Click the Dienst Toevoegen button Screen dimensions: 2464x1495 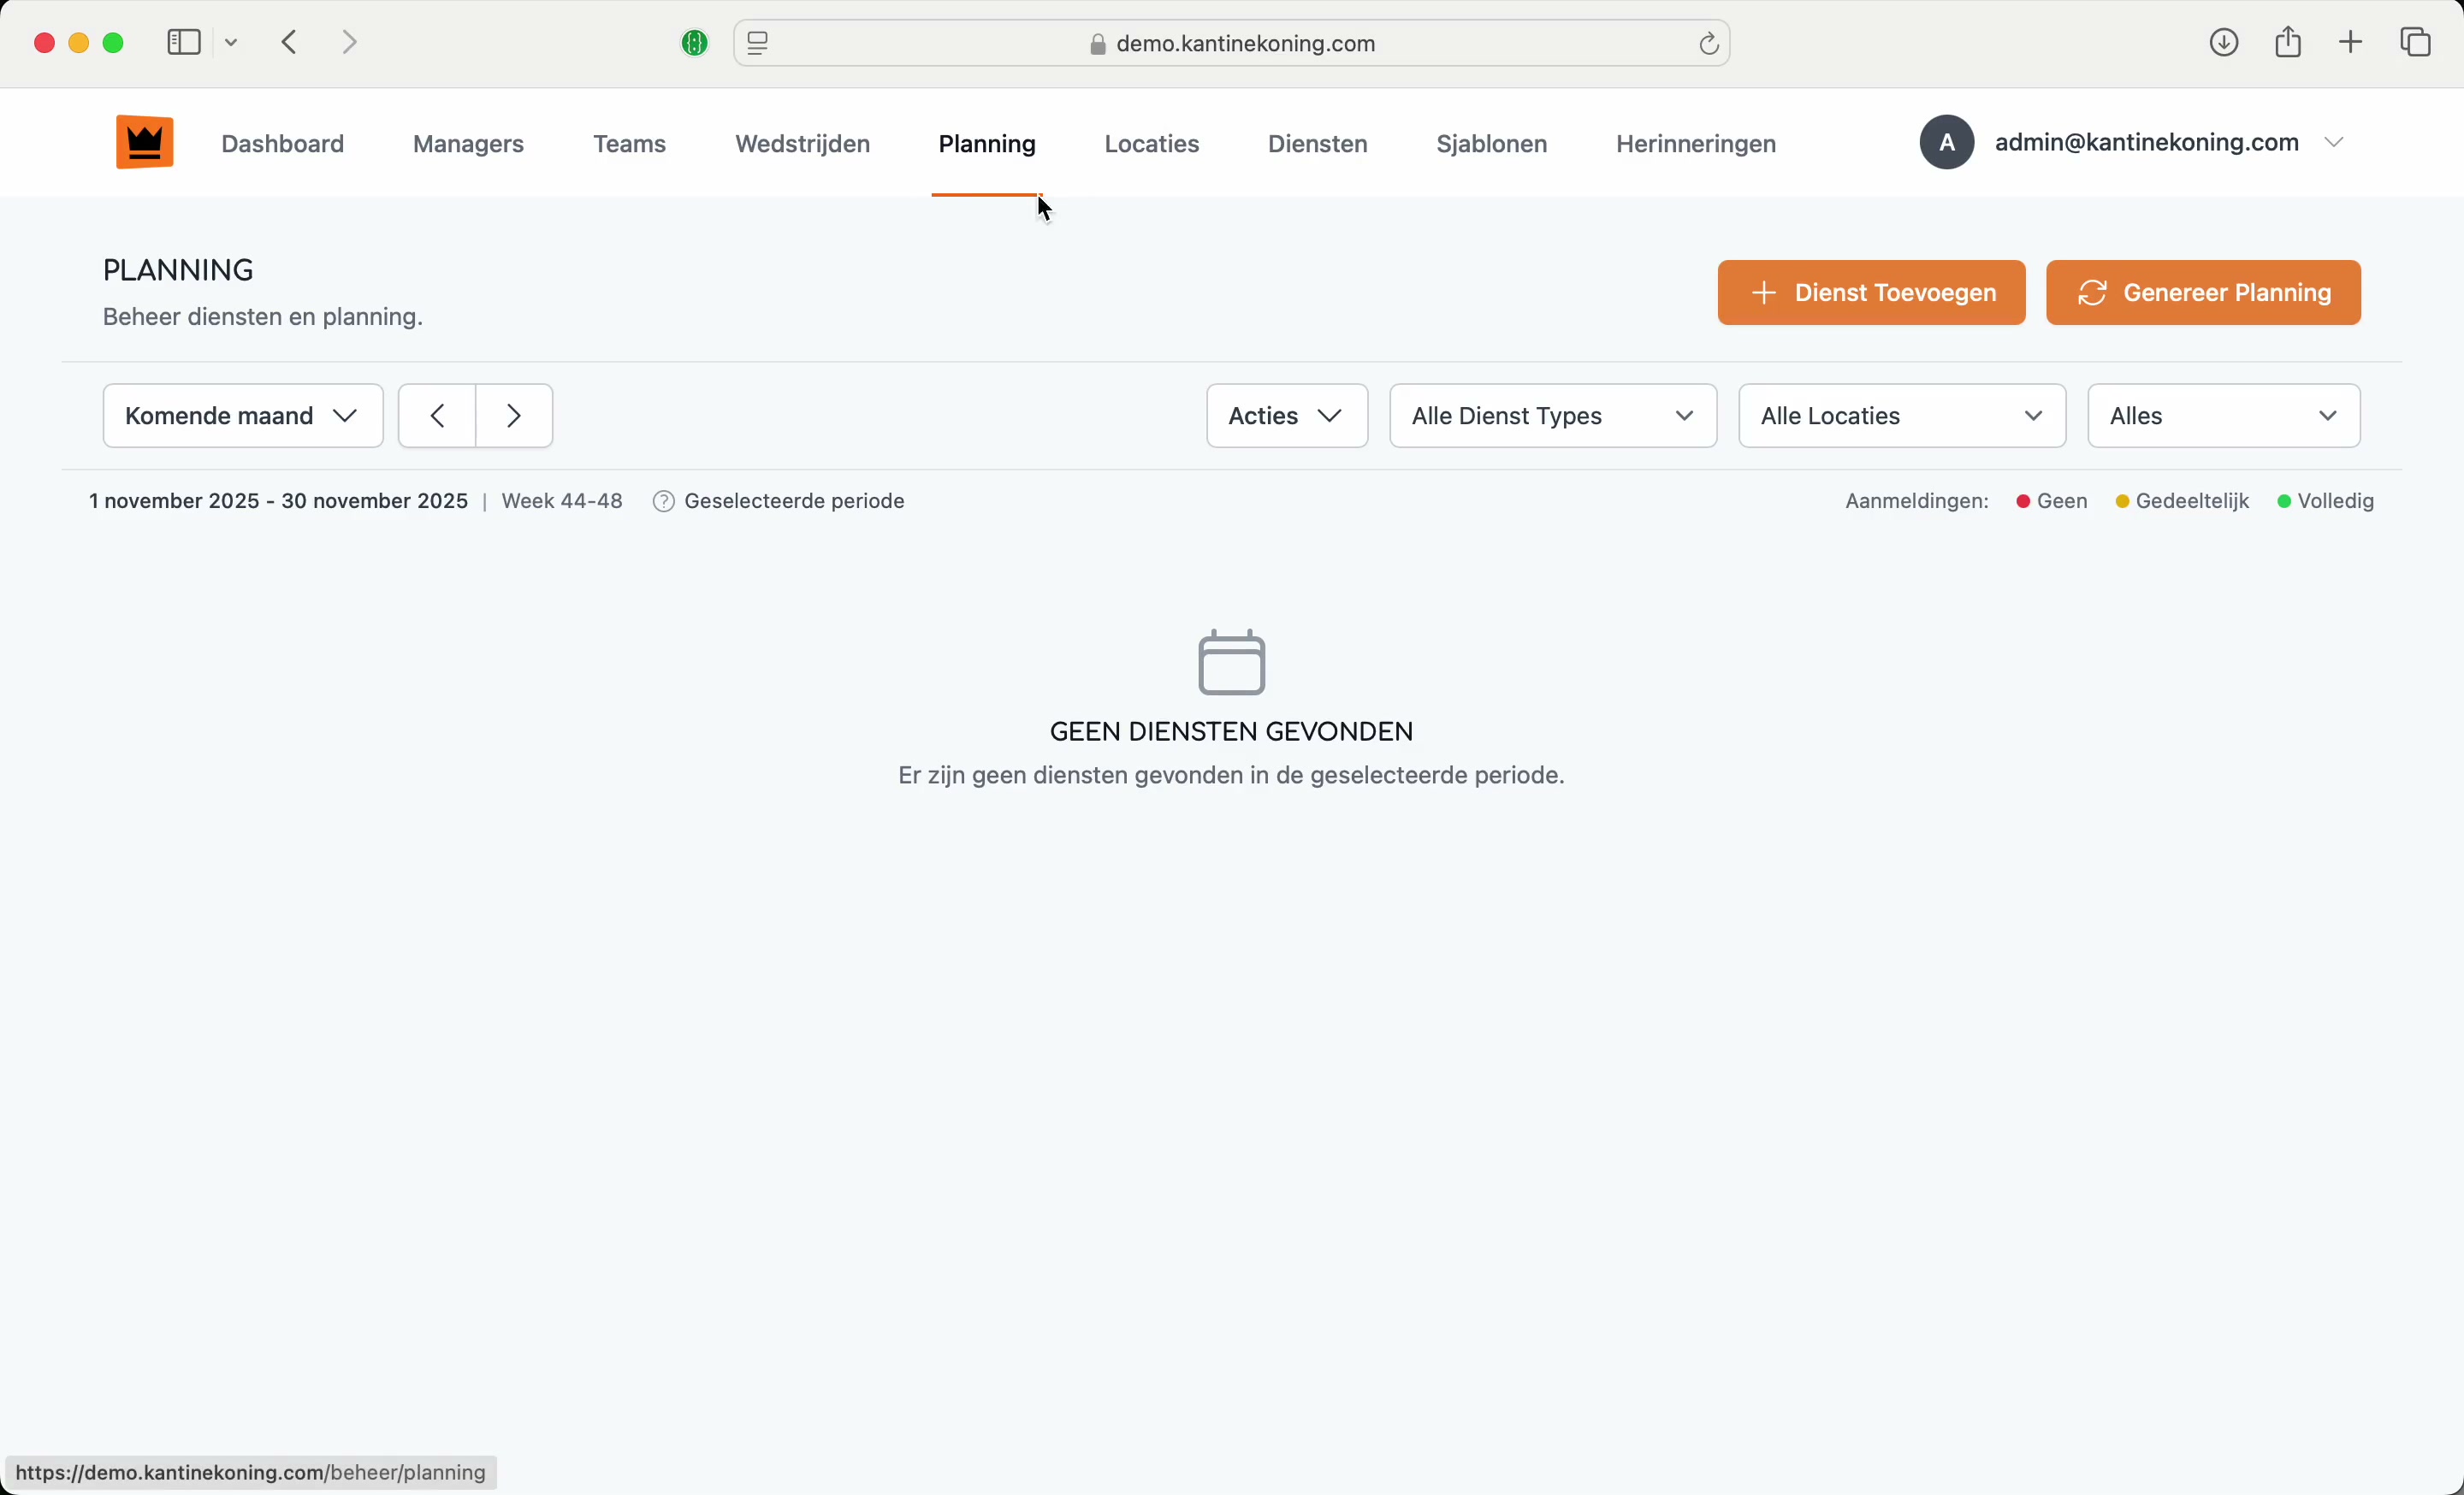pyautogui.click(x=1870, y=292)
